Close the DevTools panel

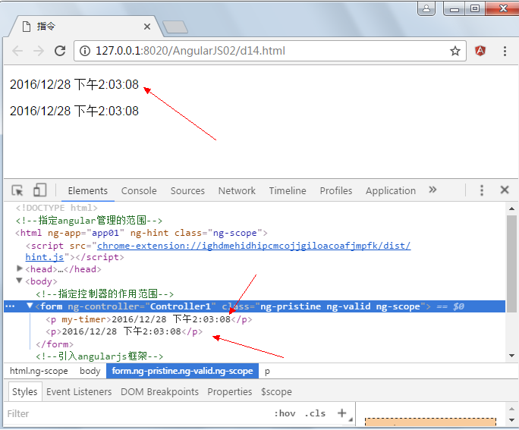point(504,190)
